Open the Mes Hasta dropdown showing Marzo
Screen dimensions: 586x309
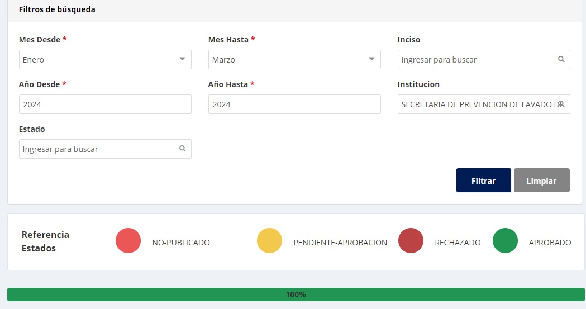point(294,59)
